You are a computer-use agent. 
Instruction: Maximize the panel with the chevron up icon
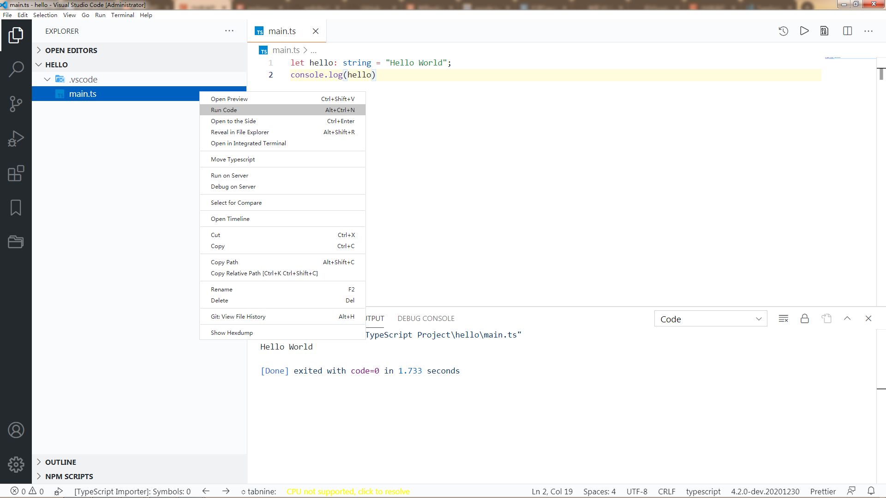847,319
